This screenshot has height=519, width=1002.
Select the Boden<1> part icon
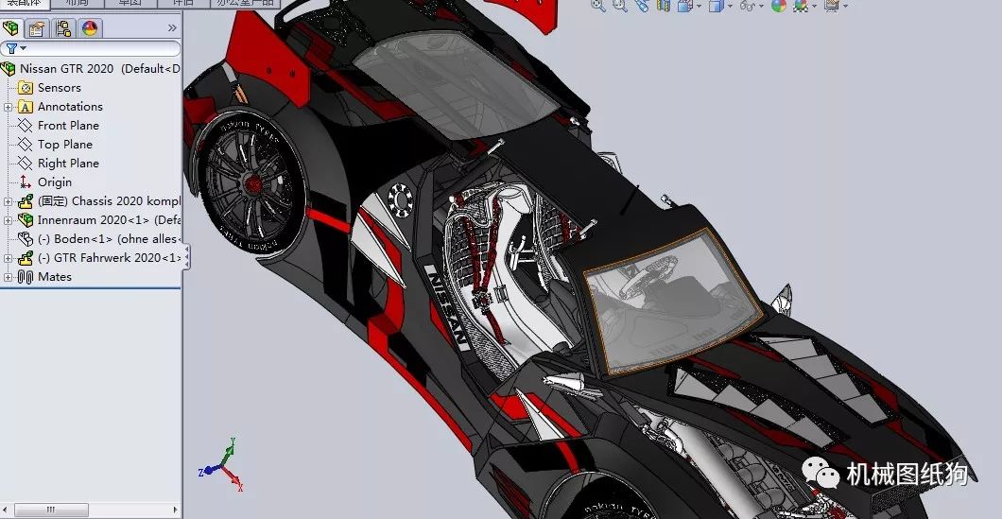coord(26,239)
